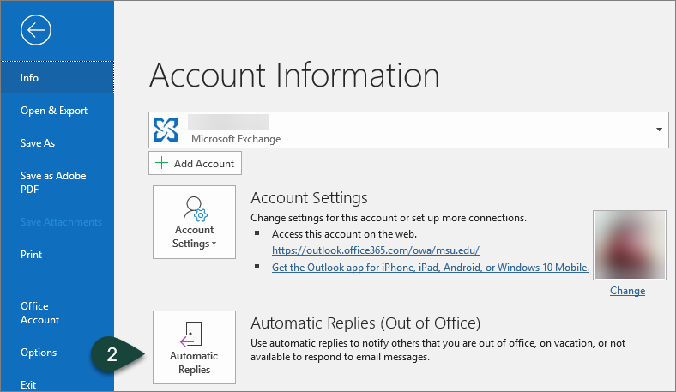The width and height of the screenshot is (676, 392).
Task: Open the Account Settings dropdown button
Action: point(194,221)
